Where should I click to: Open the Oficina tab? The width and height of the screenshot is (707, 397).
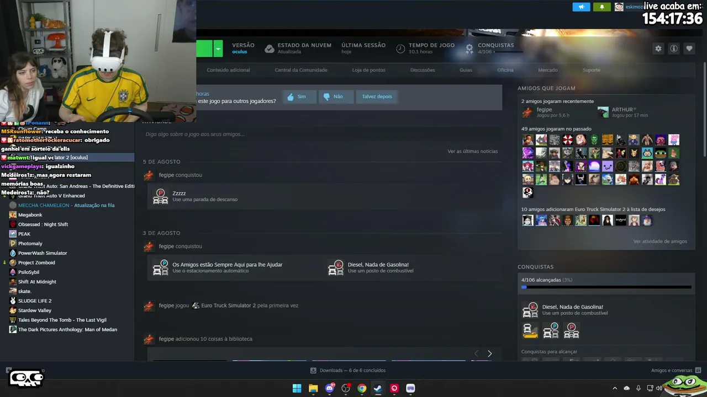[505, 70]
